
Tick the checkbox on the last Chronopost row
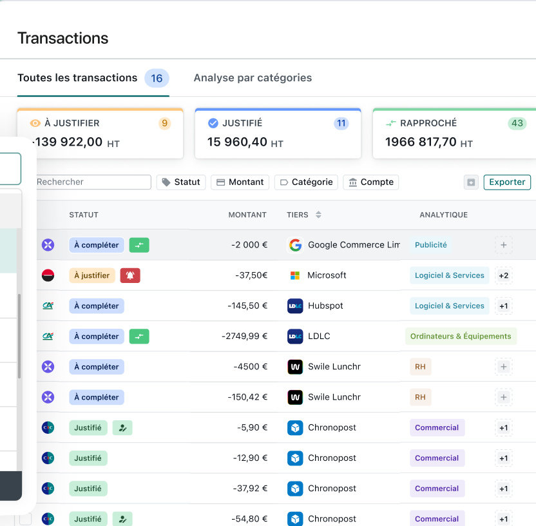pyautogui.click(x=25, y=519)
